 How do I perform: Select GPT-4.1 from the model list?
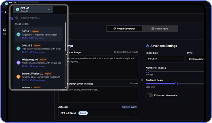(x=39, y=35)
